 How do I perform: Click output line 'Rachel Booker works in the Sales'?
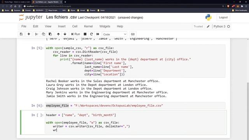pyautogui.click(x=103, y=81)
